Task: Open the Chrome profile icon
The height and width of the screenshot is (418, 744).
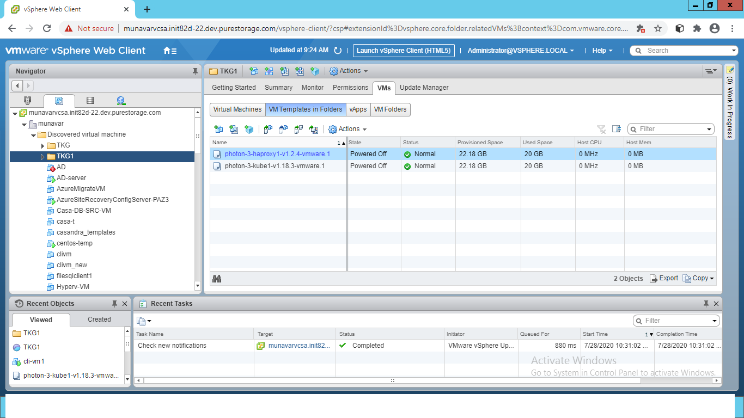Action: click(715, 28)
